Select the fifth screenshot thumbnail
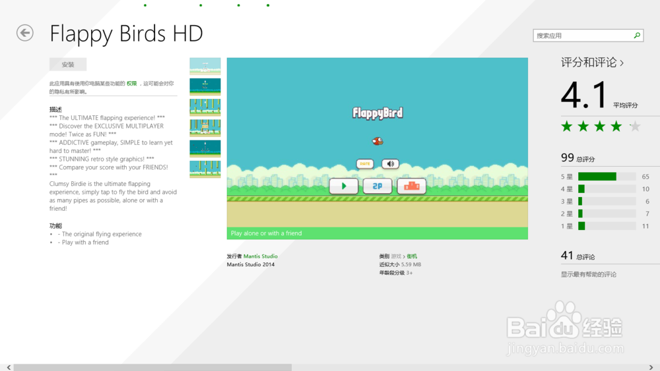 (x=205, y=148)
